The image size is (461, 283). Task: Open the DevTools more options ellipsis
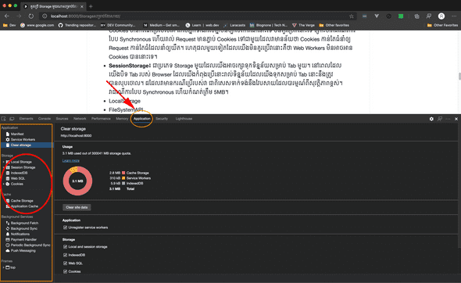tap(448, 119)
